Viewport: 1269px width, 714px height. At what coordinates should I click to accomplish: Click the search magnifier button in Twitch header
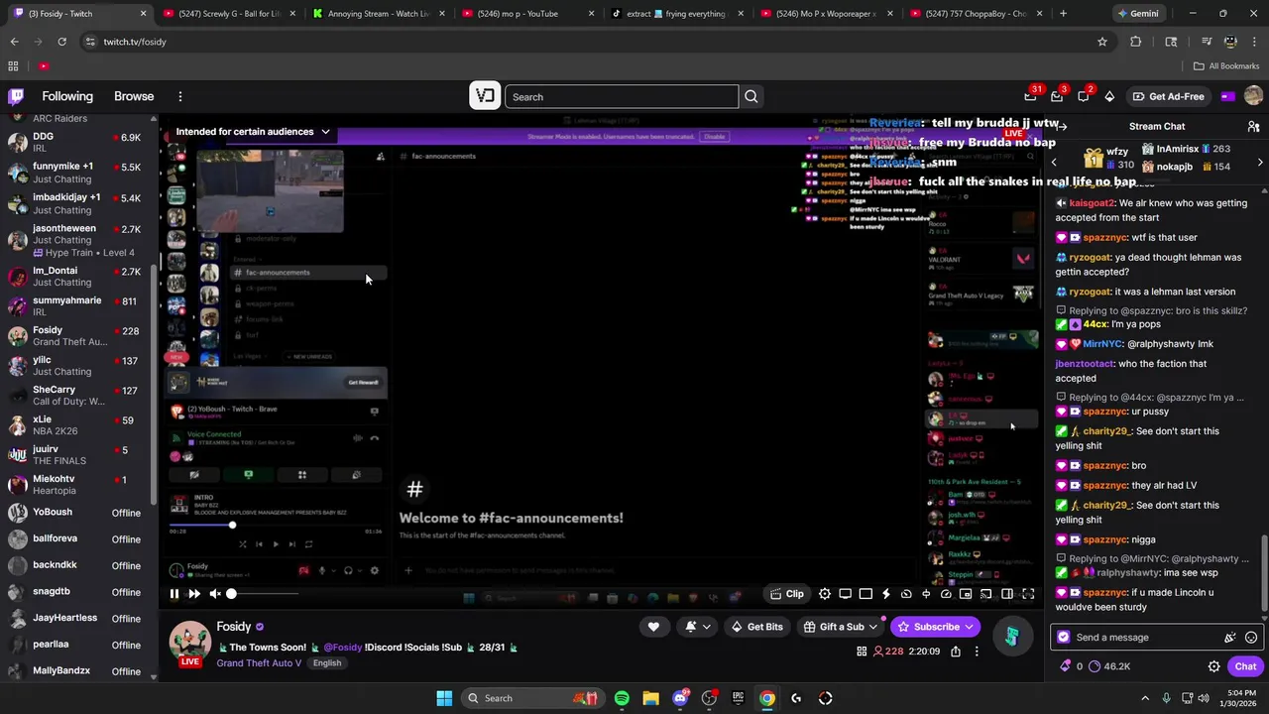(x=751, y=96)
